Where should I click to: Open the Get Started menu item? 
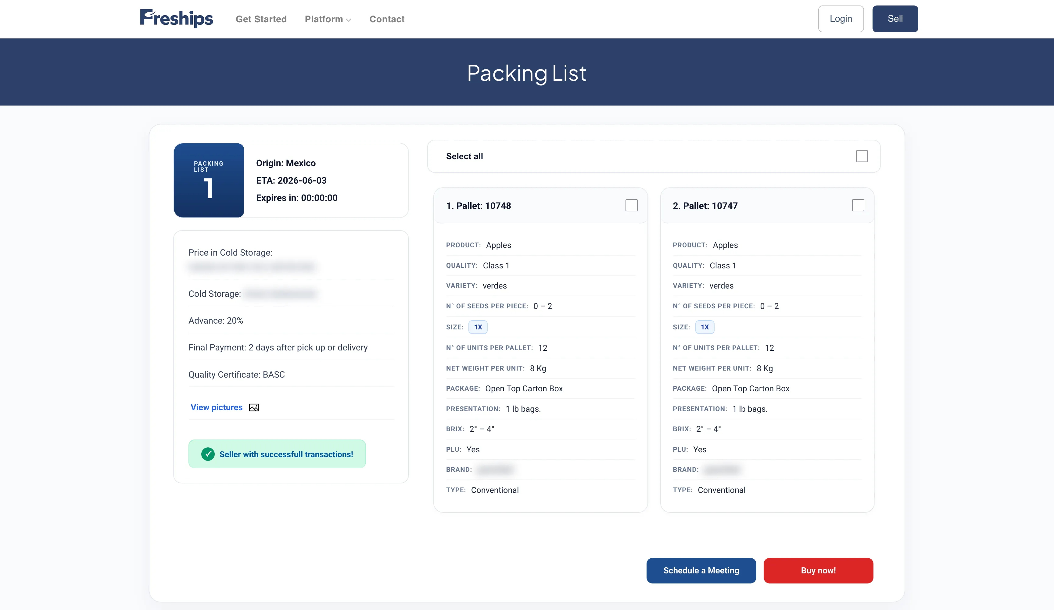[x=261, y=19]
